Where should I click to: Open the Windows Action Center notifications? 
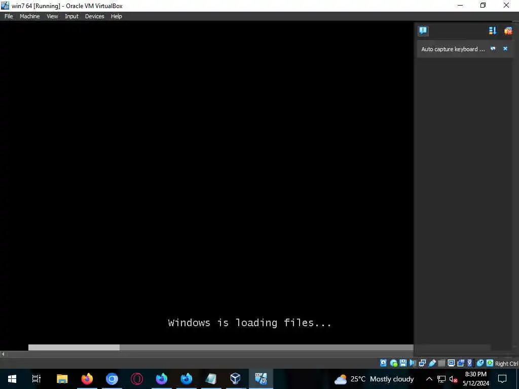tap(502, 379)
